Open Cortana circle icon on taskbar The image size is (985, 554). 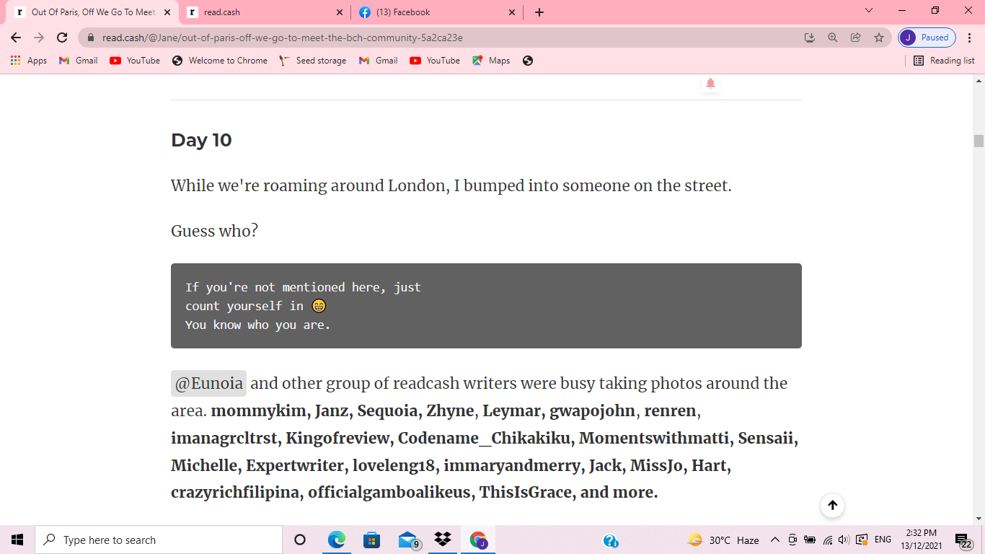pyautogui.click(x=300, y=540)
